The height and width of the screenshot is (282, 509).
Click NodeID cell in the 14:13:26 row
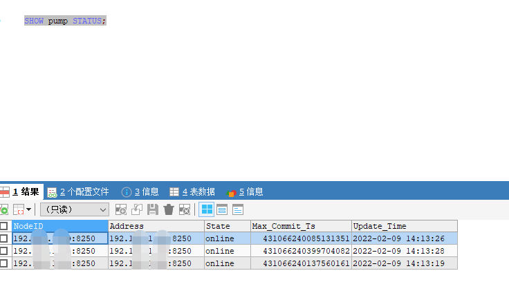60,238
